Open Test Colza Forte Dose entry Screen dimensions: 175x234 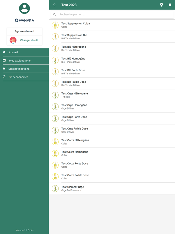point(112,165)
